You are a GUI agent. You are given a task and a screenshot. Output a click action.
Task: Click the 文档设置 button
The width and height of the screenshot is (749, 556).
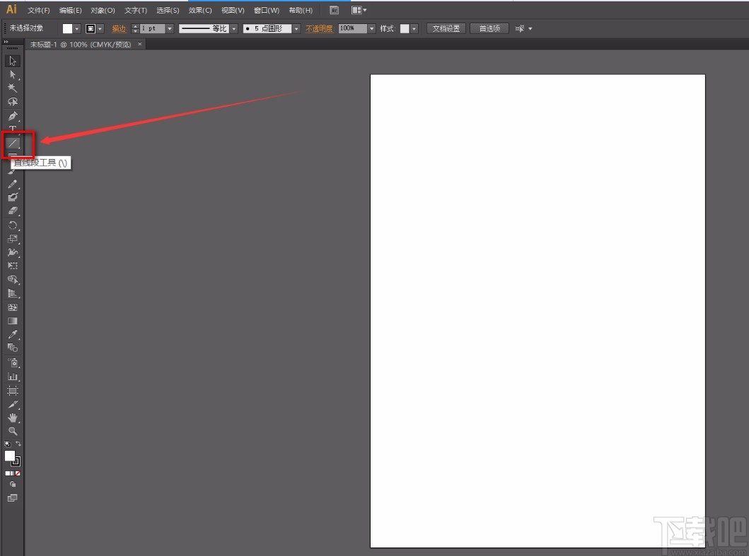(446, 28)
